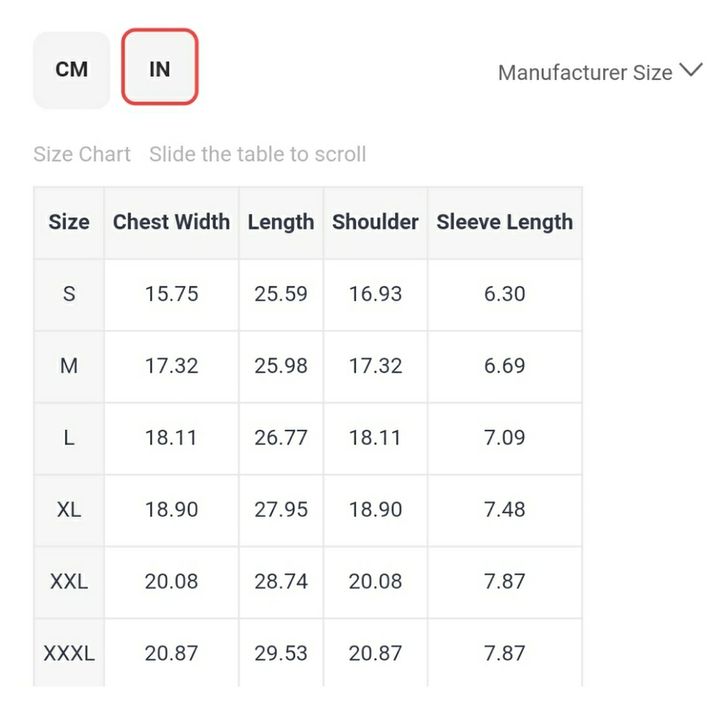
Task: Click the Sleeve Length column header
Action: coord(505,222)
